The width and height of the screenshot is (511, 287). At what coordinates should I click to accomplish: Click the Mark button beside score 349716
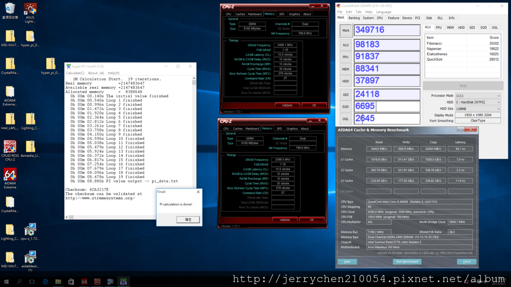click(x=345, y=30)
